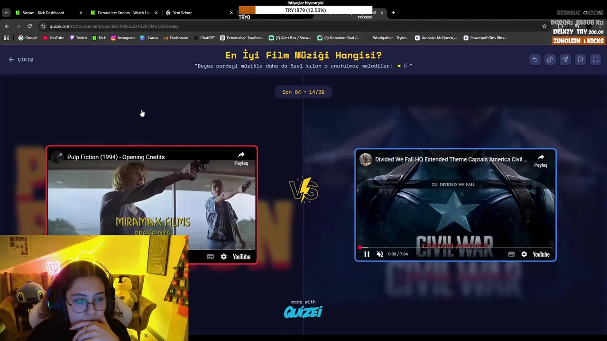607x341 pixels.
Task: Open the channel avatar on the Divided We Fall video
Action: pos(366,160)
